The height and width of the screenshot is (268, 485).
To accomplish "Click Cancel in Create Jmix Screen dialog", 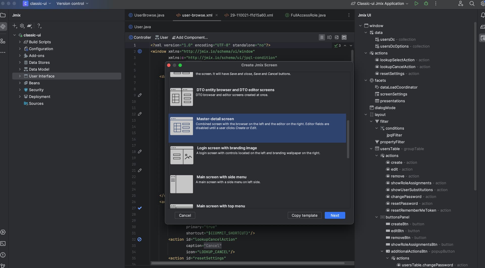I will (x=185, y=215).
